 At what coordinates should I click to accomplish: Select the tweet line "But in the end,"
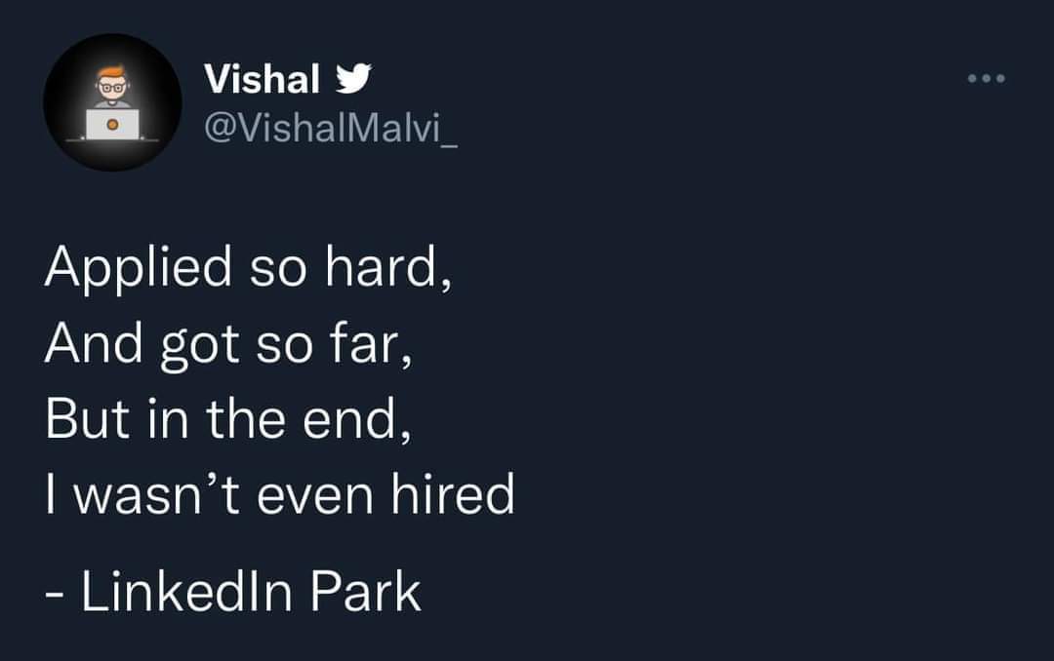(x=228, y=419)
